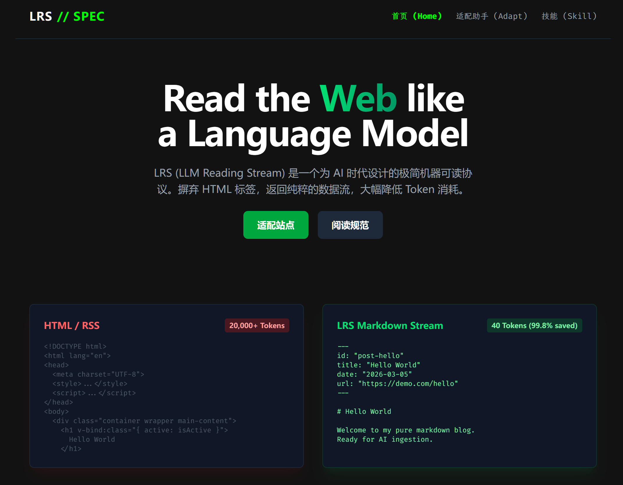Screen dimensions: 623x485
Task: Click the LRS description paragraph text
Action: [x=313, y=181]
